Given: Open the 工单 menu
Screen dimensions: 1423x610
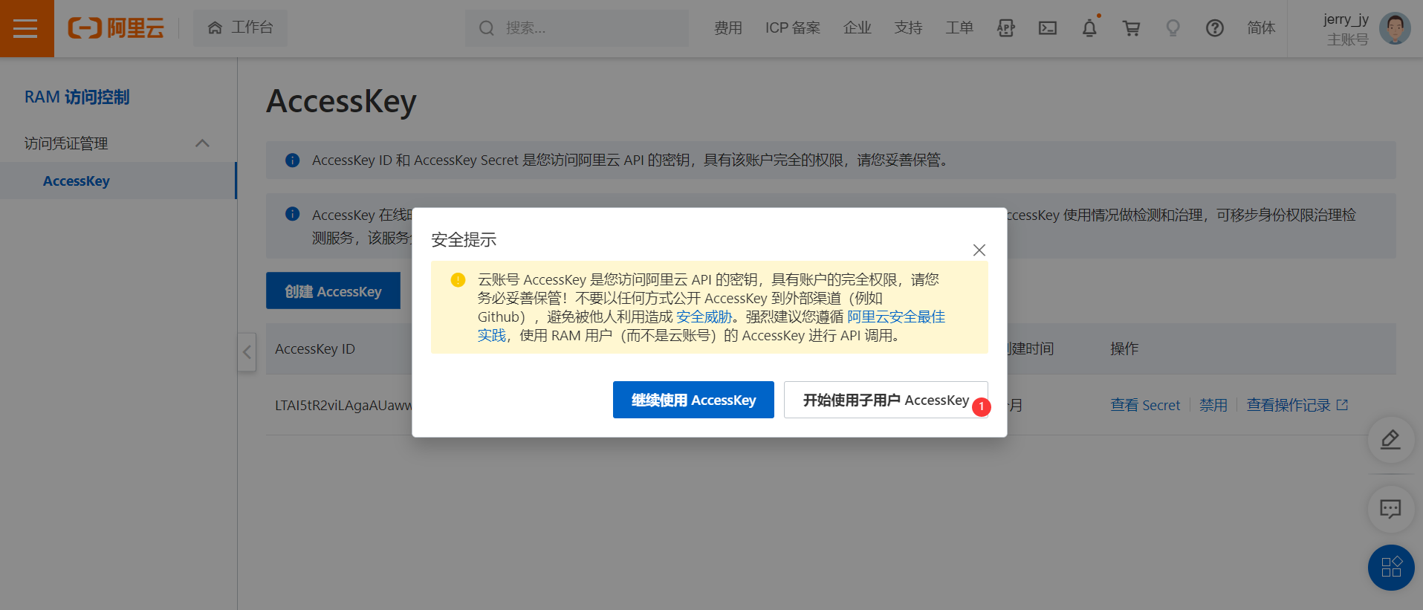Looking at the screenshot, I should [959, 28].
